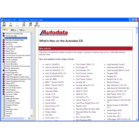The image size is (139, 139).
Task: Click the page icon beside Abbreviations
Action: (x=4, y=97)
